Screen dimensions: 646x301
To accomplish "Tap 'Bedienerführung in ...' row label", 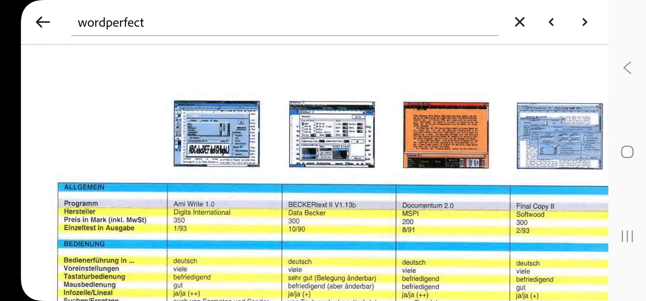I will (99, 260).
